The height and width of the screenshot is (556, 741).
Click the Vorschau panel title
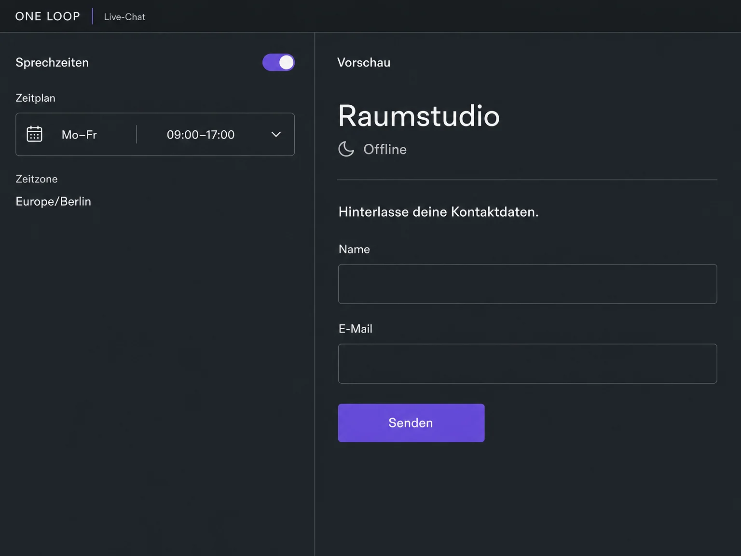tap(364, 62)
